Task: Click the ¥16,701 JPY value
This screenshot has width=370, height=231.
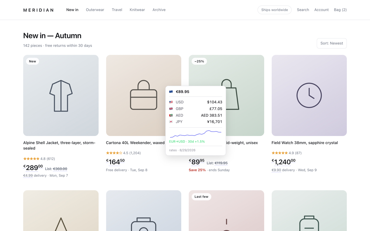Action: click(215, 122)
